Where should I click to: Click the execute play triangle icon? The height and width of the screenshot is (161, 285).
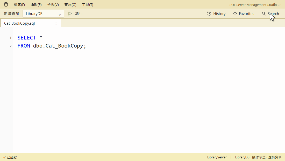70,14
